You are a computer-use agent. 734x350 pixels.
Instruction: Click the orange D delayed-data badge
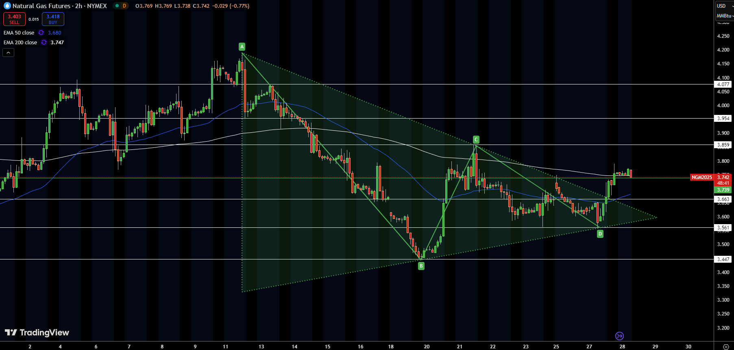124,6
